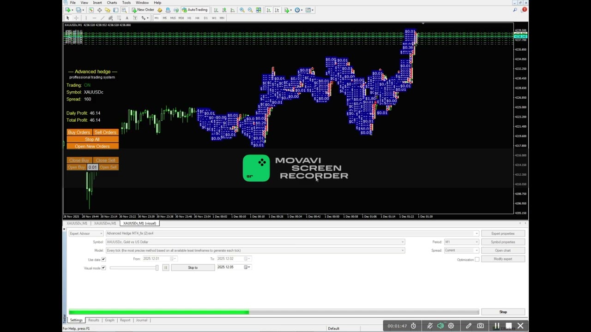Tile chart windows icon
The height and width of the screenshot is (332, 591).
pos(259,10)
